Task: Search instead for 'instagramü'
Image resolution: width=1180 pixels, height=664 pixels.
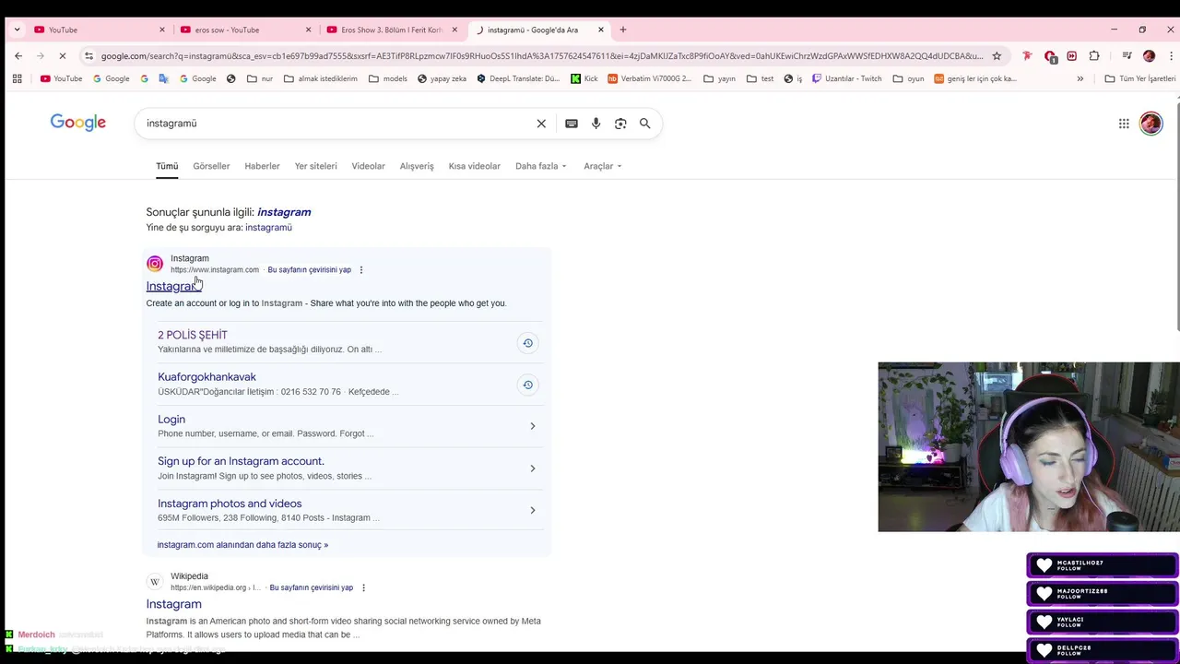Action: point(268,227)
